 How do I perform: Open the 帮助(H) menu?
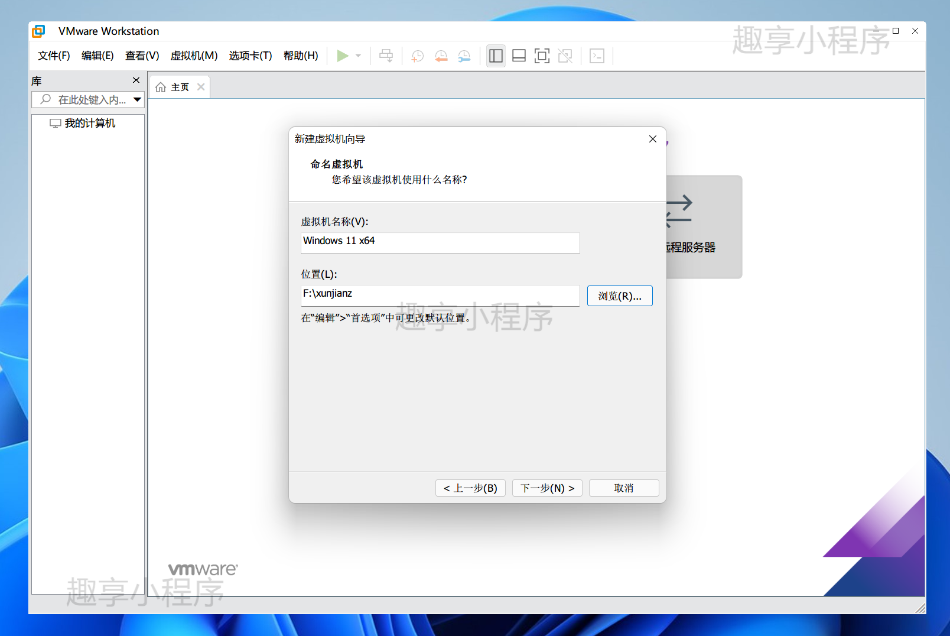pyautogui.click(x=301, y=56)
